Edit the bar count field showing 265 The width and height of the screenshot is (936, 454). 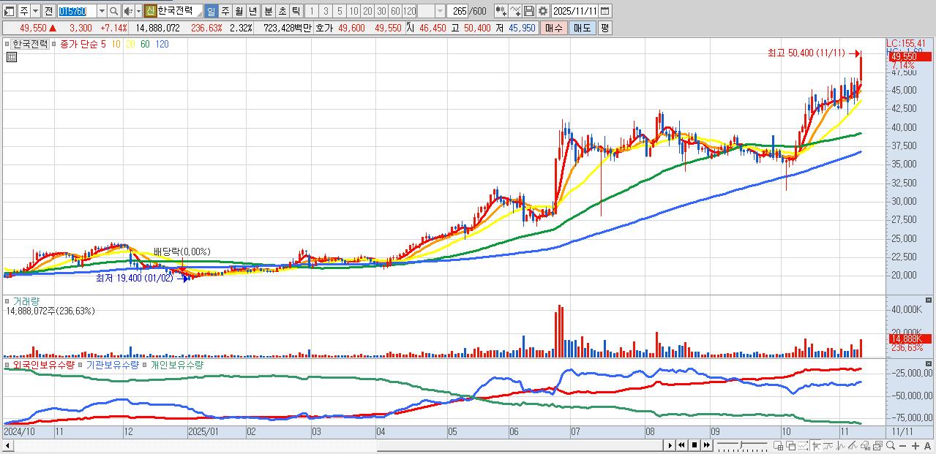click(457, 11)
